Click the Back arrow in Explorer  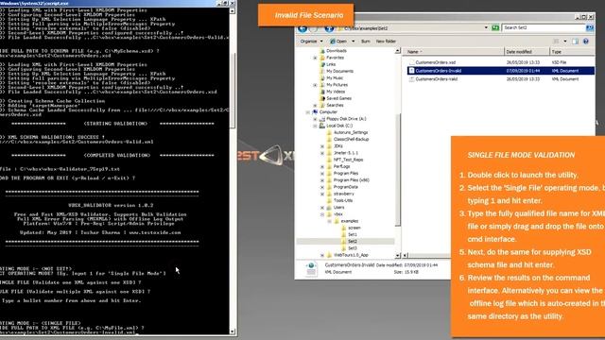point(302,29)
